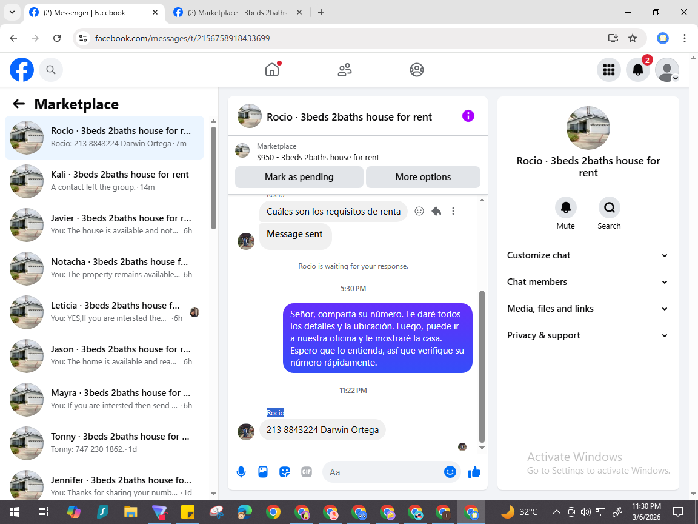Click install app icon in address bar

(x=613, y=38)
